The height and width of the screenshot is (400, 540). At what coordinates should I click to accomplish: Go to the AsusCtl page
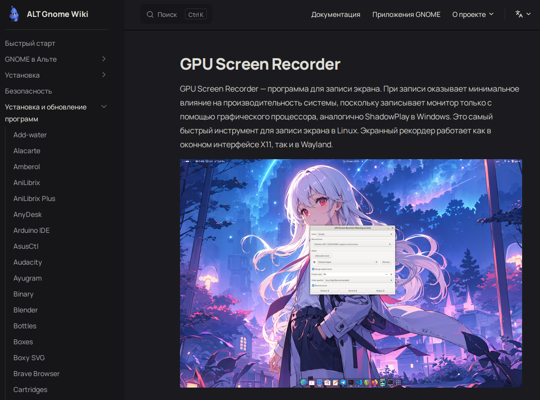pyautogui.click(x=26, y=246)
